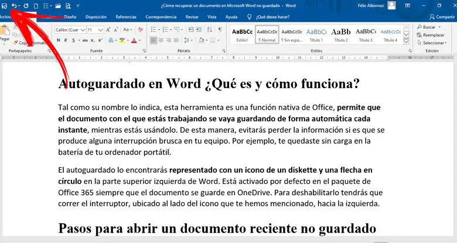This screenshot has height=243, width=457.
Task: Increase indent with the indent icon
Action: (x=199, y=30)
